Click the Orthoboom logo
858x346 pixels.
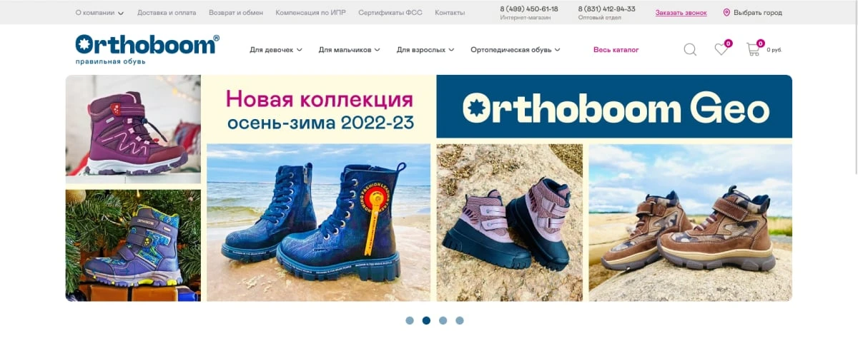(x=147, y=49)
